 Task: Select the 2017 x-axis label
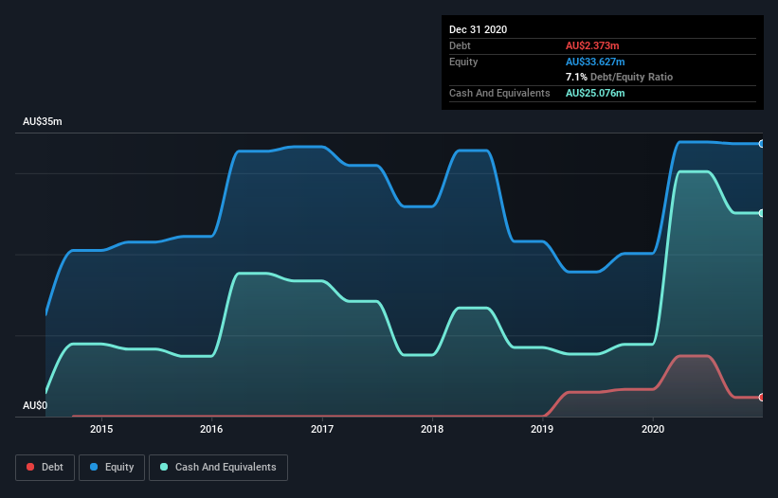point(322,429)
